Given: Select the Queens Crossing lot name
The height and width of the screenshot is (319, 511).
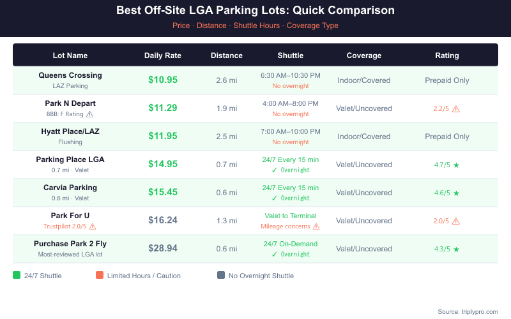Looking at the screenshot, I should click(70, 75).
